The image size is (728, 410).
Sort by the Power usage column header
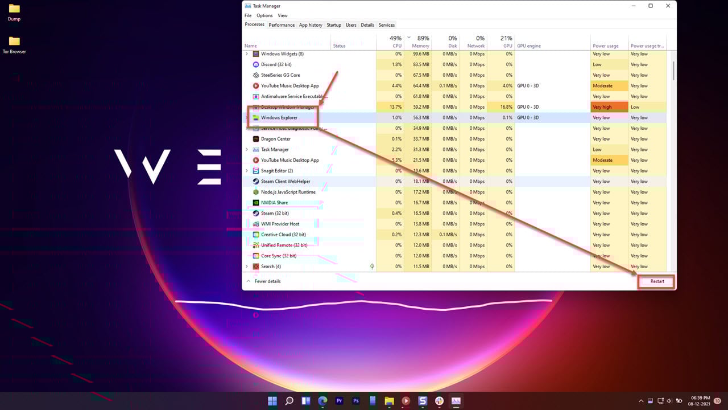pyautogui.click(x=609, y=42)
